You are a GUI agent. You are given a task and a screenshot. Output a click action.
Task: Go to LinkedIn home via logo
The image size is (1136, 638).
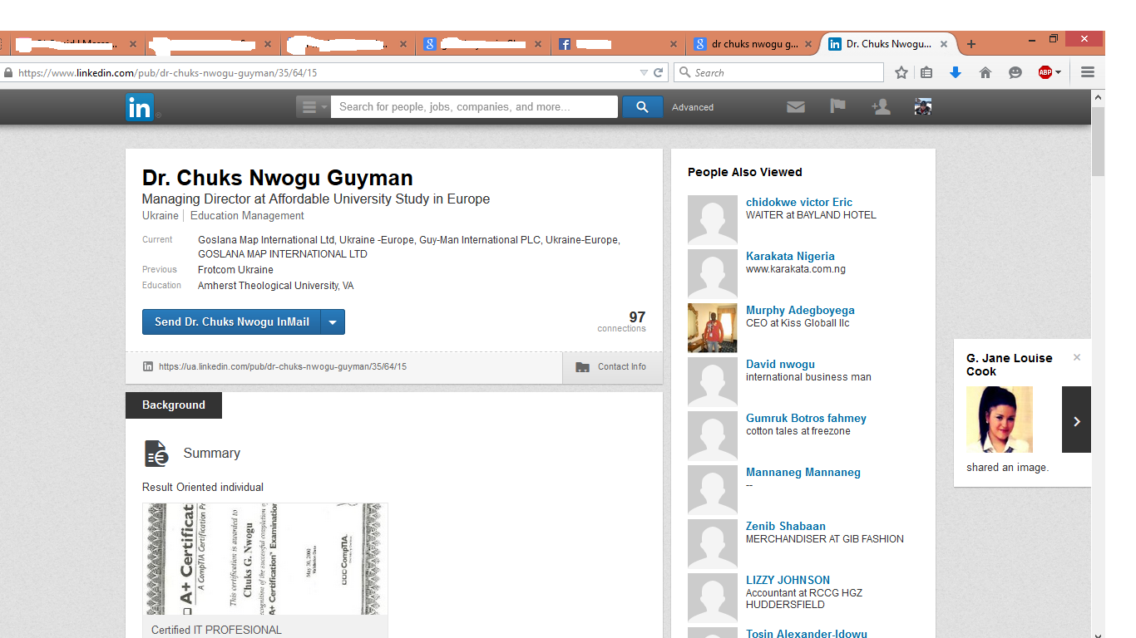click(140, 107)
